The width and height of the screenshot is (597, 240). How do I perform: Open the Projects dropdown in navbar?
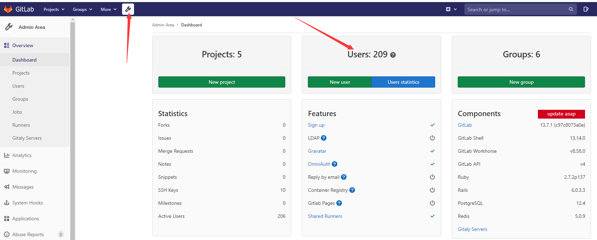pos(54,10)
